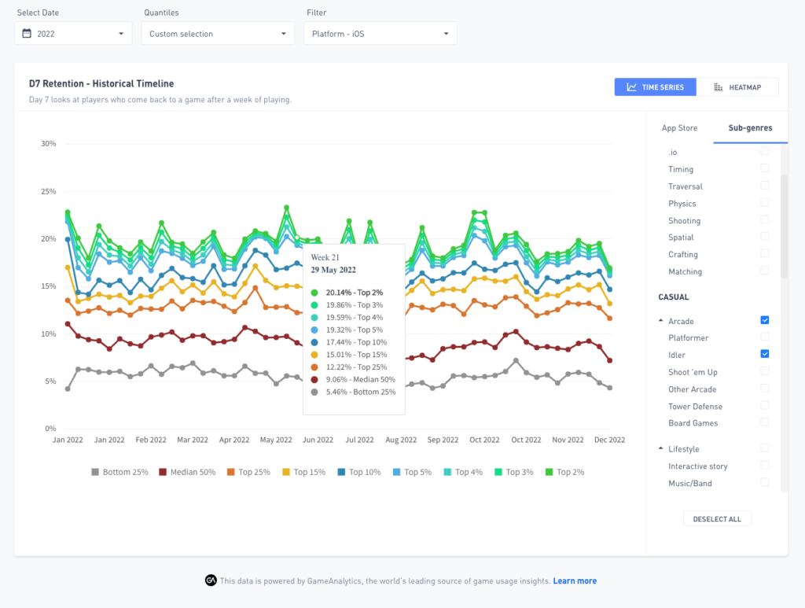805x608 pixels.
Task: Open the Platform - iOS filter dropdown
Action: [x=380, y=33]
